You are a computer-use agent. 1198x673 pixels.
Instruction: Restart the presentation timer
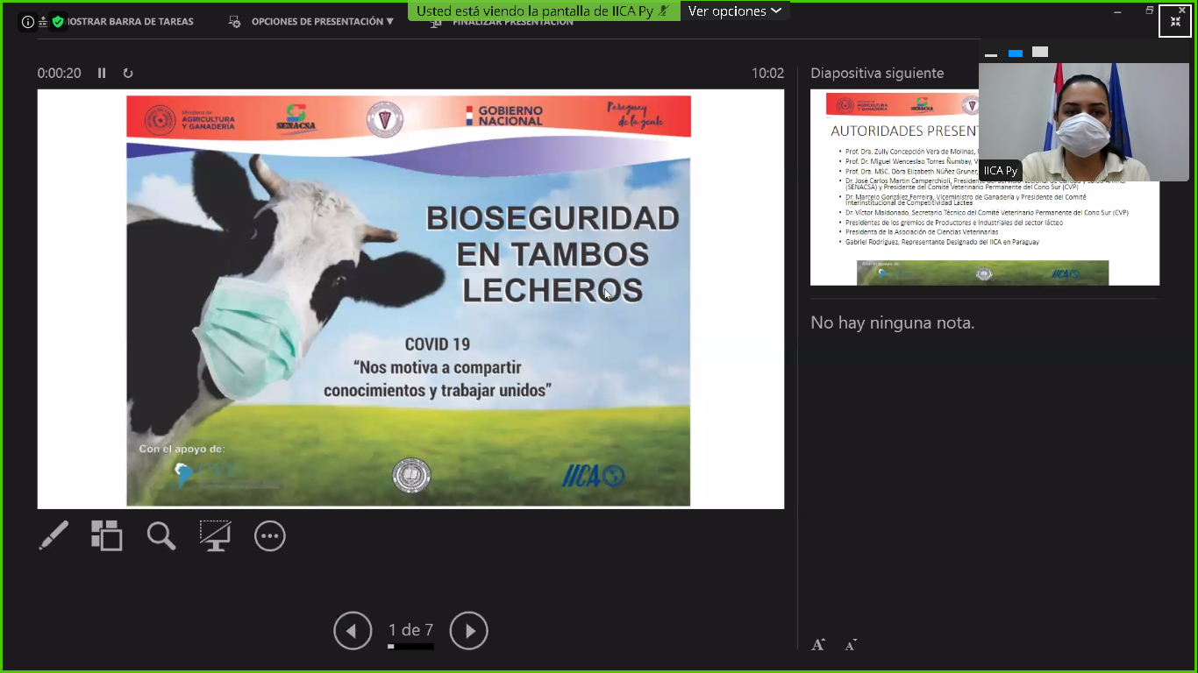(x=128, y=74)
